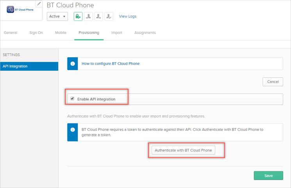Click the green lock sign-on status icon
The width and height of the screenshot is (291, 188).
click(78, 16)
